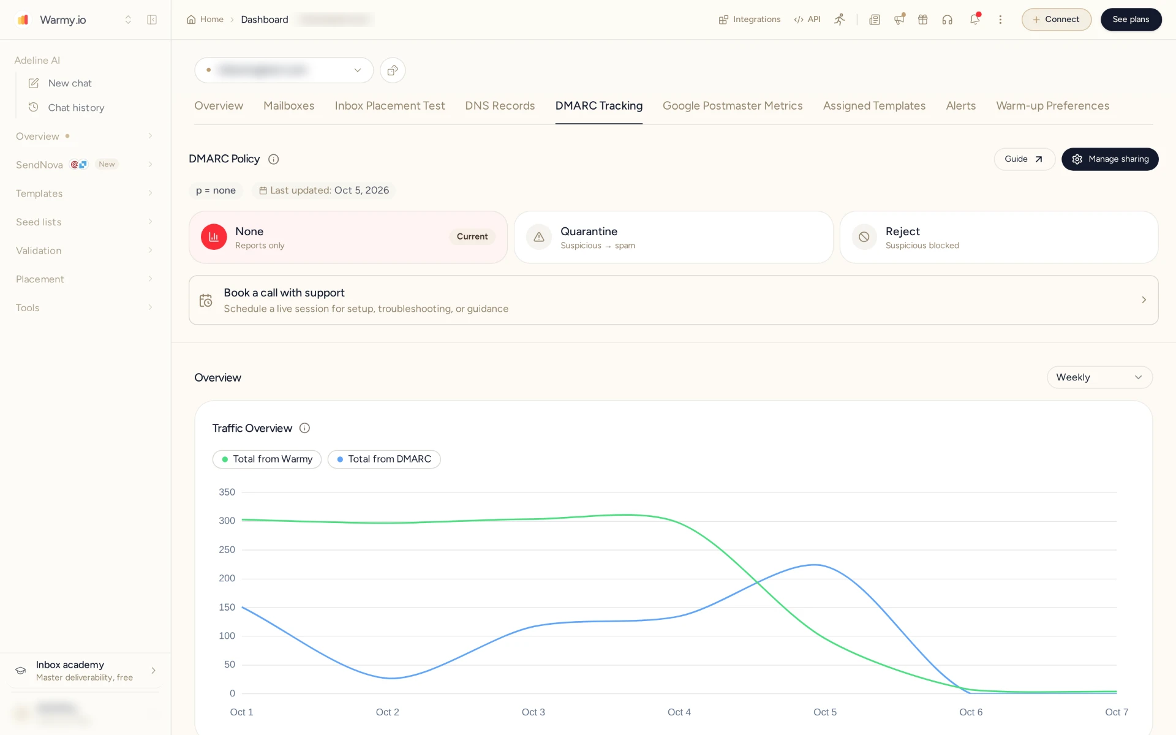The image size is (1176, 735).
Task: Collapse the sidebar panel icon
Action: click(x=152, y=20)
